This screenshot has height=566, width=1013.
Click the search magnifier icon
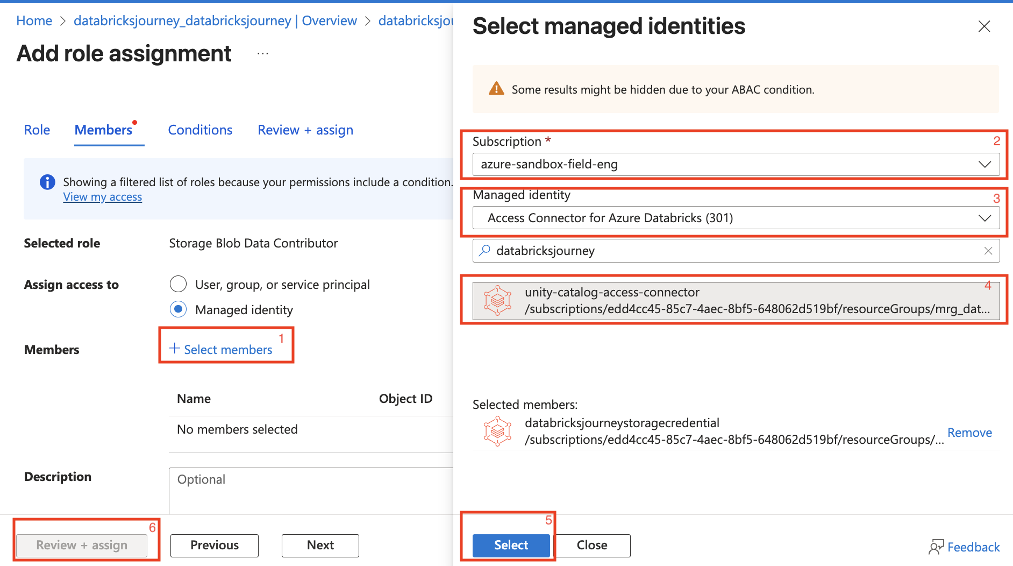coord(485,251)
